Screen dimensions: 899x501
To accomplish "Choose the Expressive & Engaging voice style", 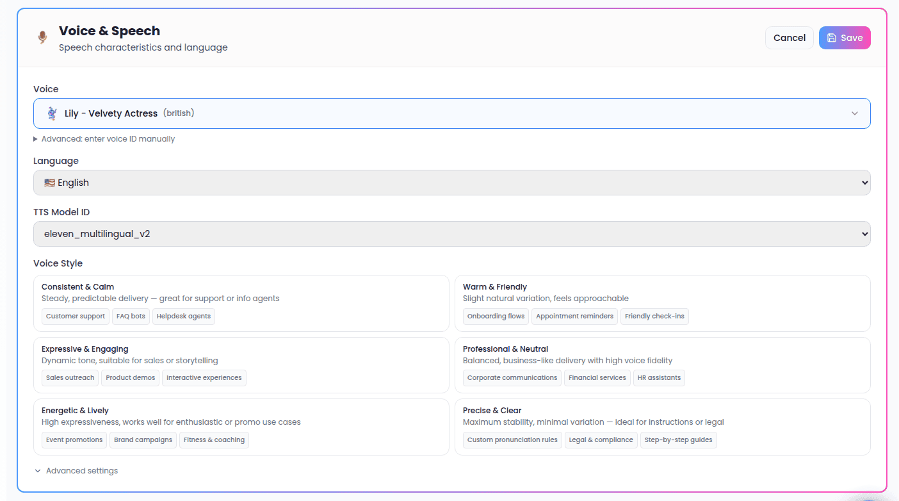I will pyautogui.click(x=241, y=365).
